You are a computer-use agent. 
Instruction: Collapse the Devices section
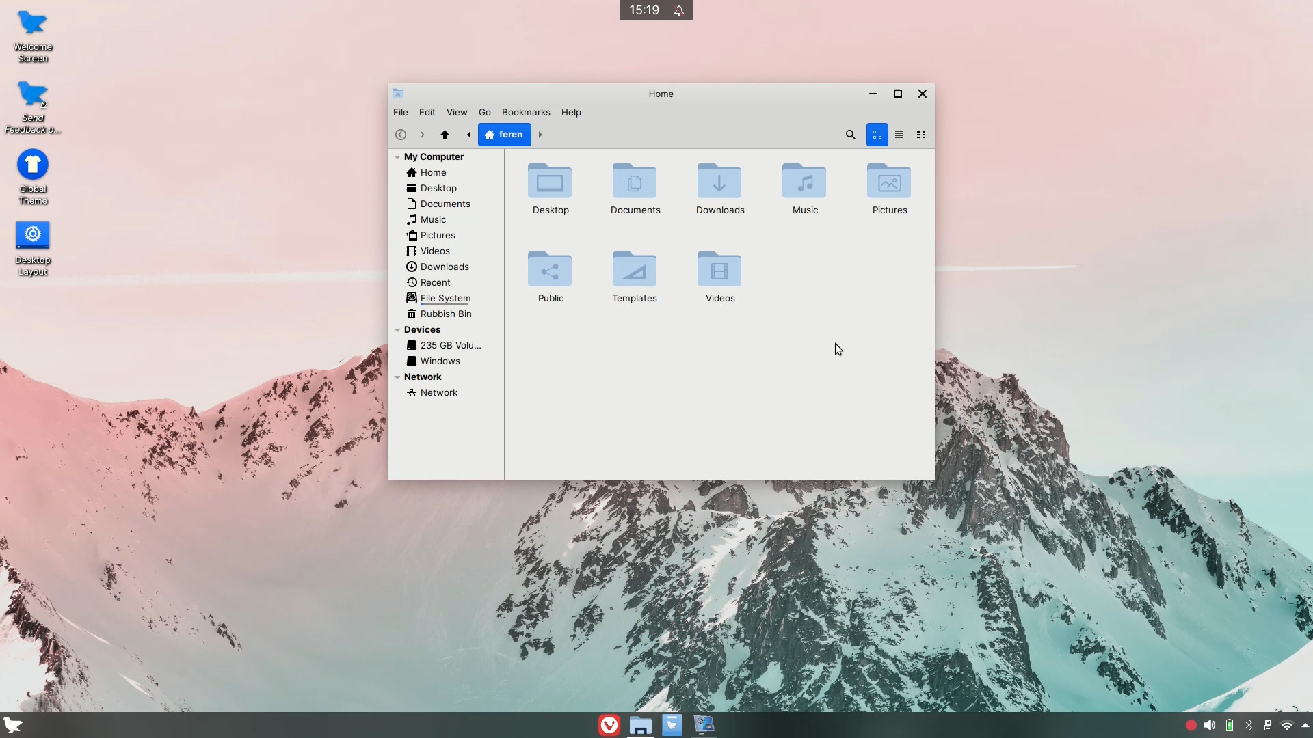tap(397, 329)
